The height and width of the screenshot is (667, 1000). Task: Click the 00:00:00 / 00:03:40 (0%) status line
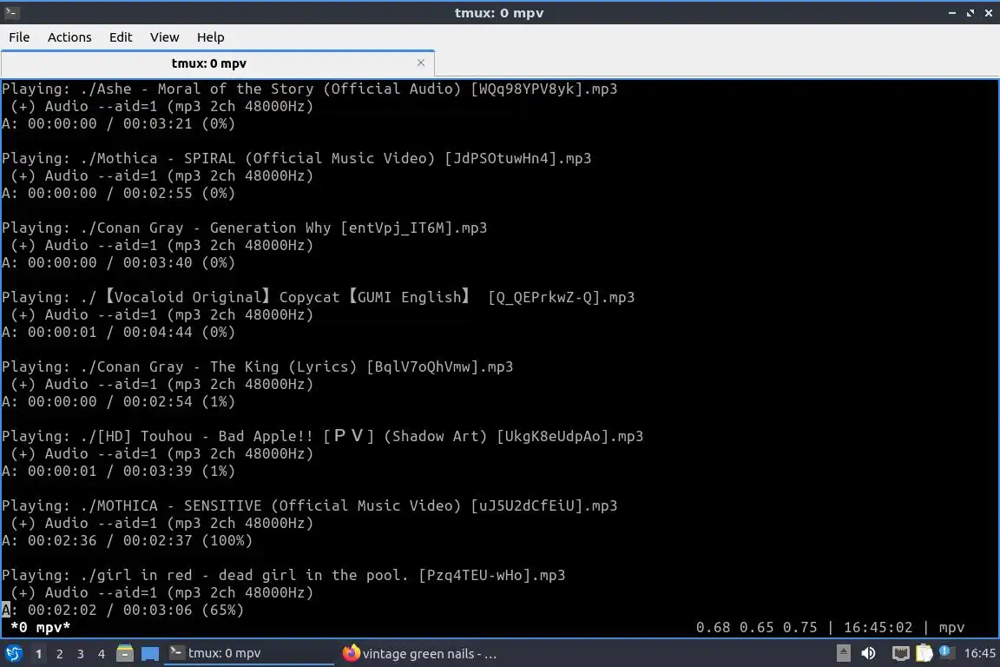tap(118, 263)
